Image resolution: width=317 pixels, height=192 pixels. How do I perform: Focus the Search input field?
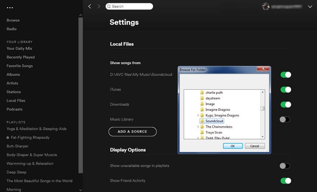(129, 6)
